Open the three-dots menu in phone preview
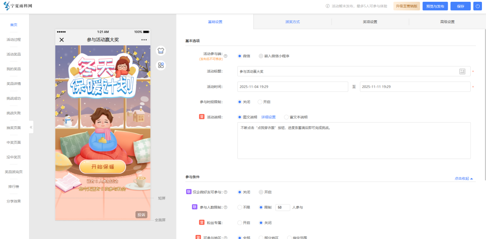Screen dimensions: 486x239 144,40
